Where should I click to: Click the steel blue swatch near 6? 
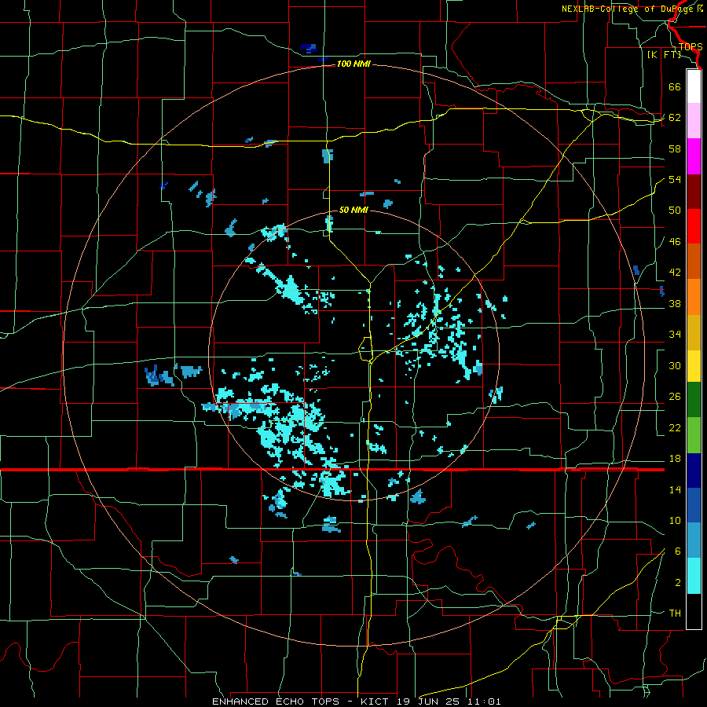[x=694, y=540]
